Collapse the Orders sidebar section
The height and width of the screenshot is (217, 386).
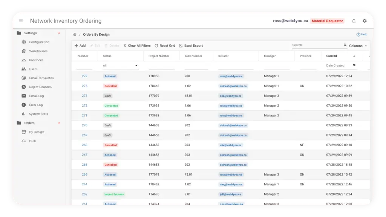pos(59,123)
